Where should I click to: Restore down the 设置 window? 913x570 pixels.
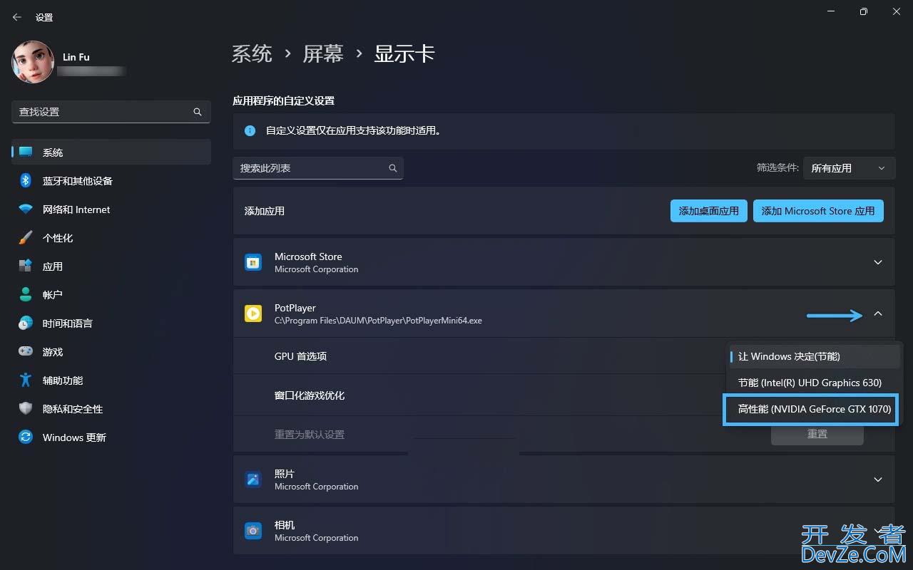(864, 11)
